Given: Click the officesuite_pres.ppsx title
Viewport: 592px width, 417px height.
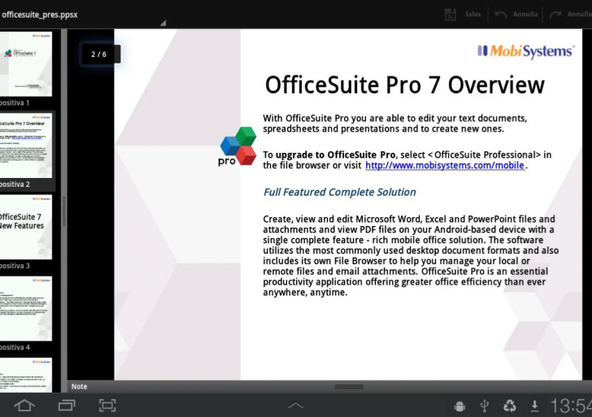Looking at the screenshot, I should click(x=39, y=15).
